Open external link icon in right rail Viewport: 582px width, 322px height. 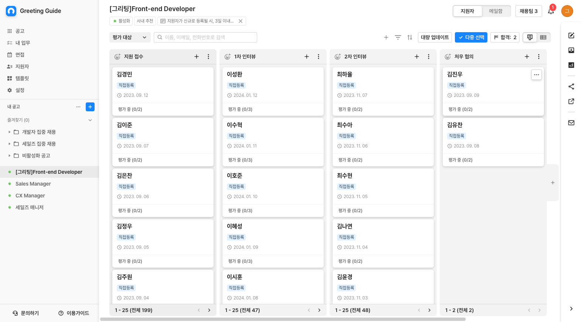point(571,101)
